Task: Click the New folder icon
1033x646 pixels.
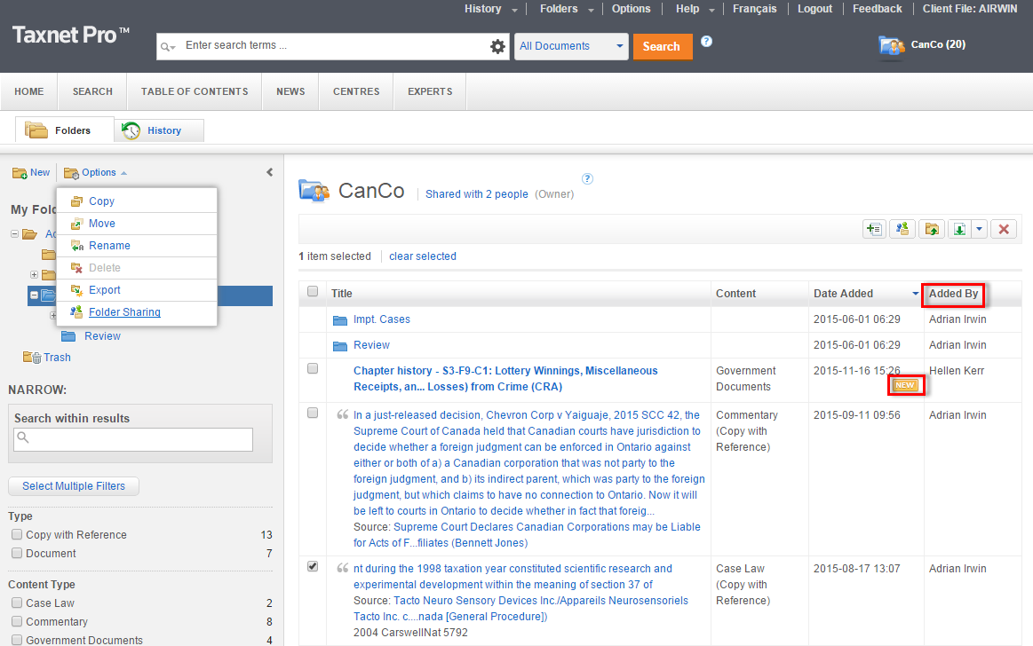Action: 20,173
